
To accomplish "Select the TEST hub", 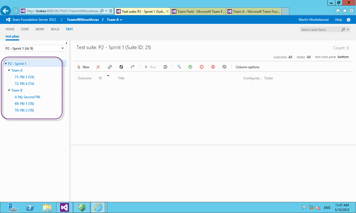I will pyautogui.click(x=69, y=29).
